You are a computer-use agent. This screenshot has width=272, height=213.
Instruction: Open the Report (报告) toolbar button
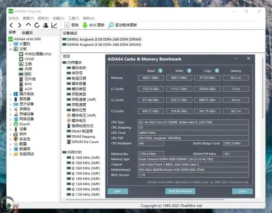(x=71, y=25)
